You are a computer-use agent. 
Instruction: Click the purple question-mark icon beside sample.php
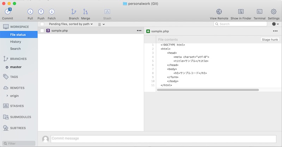(x=48, y=31)
